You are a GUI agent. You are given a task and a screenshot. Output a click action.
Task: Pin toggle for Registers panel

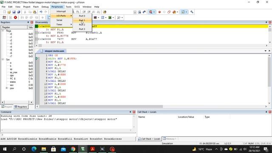[28, 22]
